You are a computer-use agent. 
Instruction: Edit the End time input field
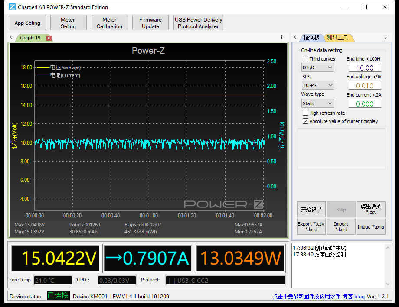coord(365,68)
